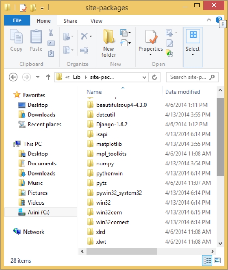The width and height of the screenshot is (228, 270).
Task: Select Favorites in navigation pane
Action: 34,95
